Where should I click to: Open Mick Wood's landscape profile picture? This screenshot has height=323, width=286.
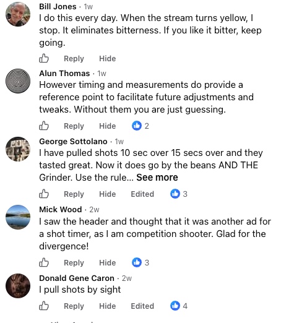click(x=18, y=217)
